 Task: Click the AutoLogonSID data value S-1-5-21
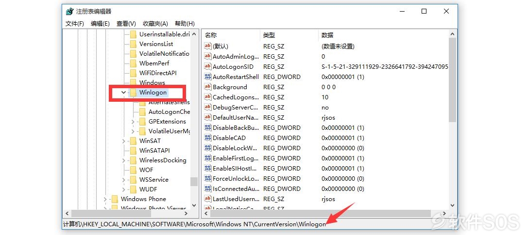pos(385,67)
